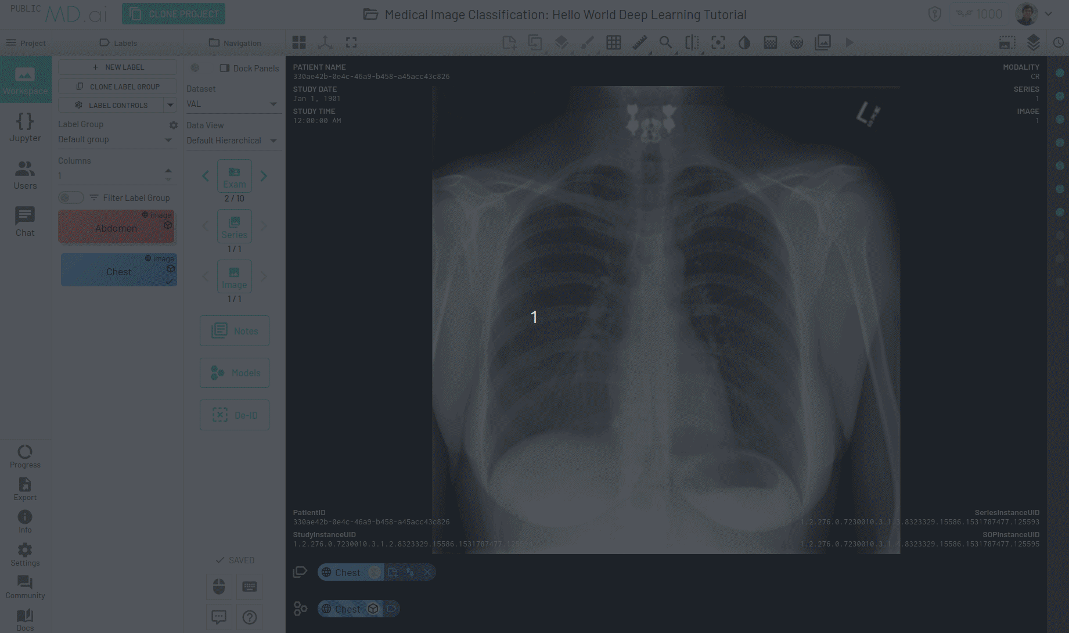Switch to the Navigation tab

(235, 43)
